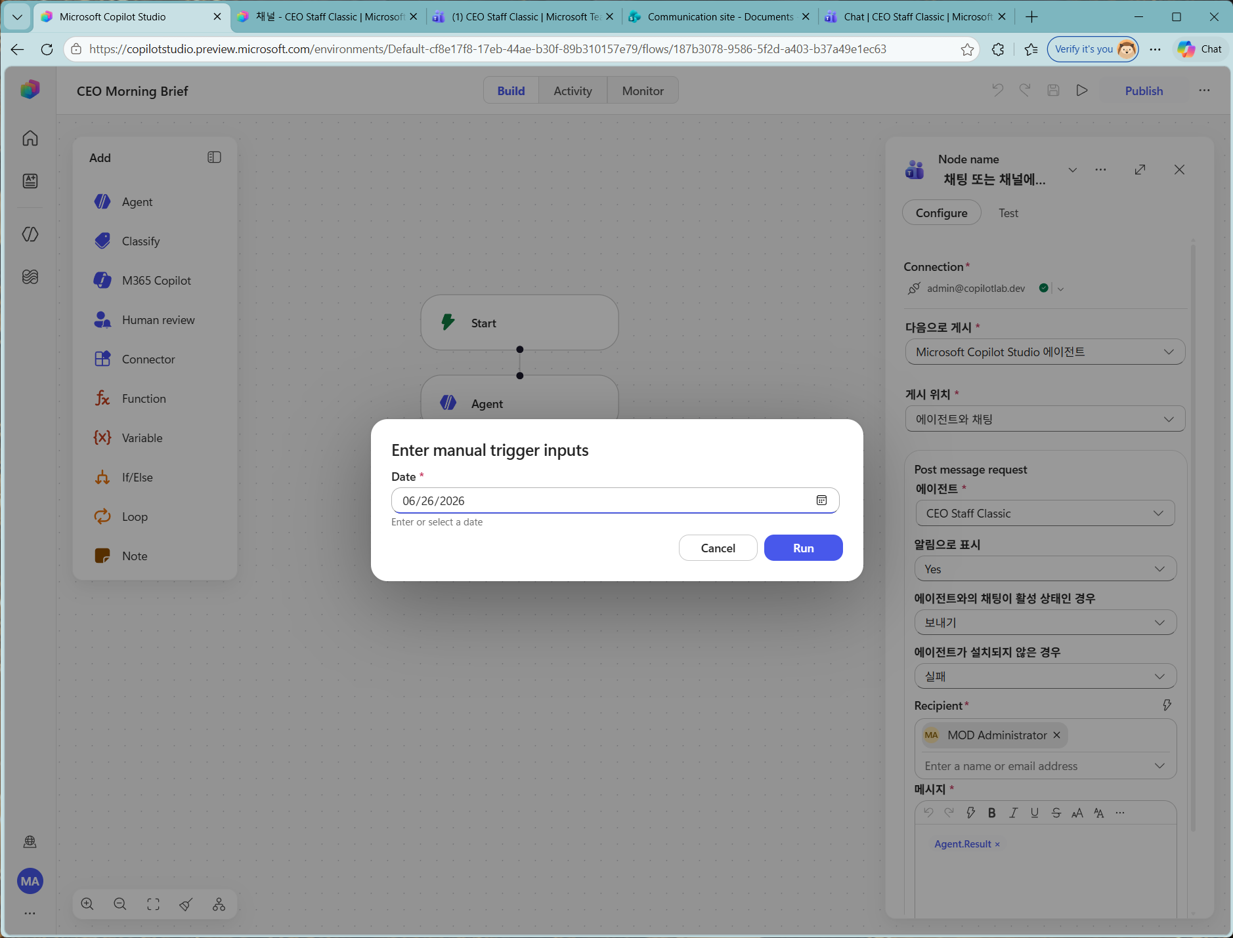The image size is (1233, 938).
Task: Zoom out on the canvas
Action: pos(120,905)
